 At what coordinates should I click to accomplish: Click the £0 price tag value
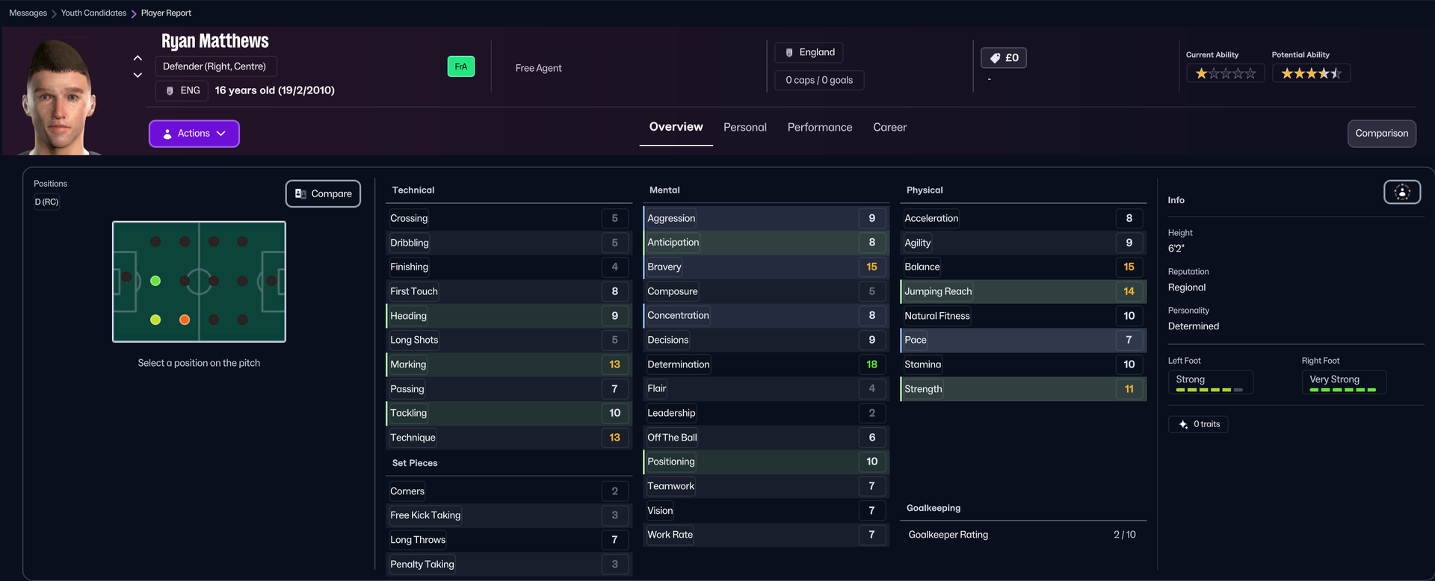click(x=1004, y=58)
